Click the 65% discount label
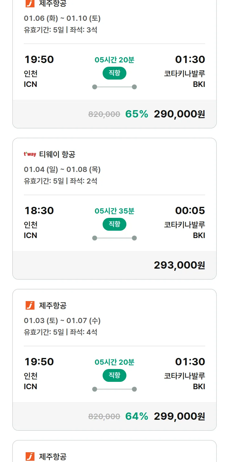Screen dimensions: 229x462 point(136,114)
